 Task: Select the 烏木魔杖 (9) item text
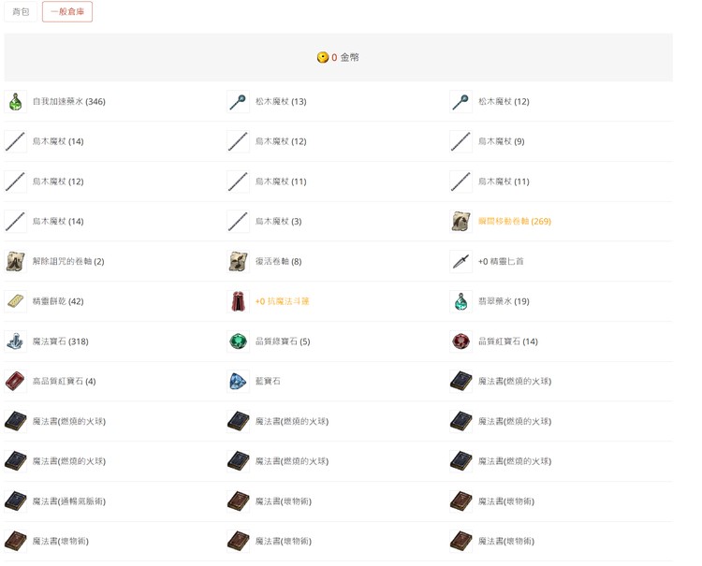tap(501, 142)
